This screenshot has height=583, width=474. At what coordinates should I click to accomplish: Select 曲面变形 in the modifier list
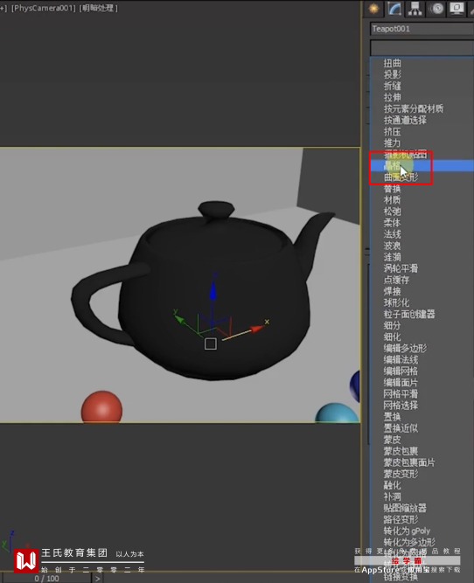(x=401, y=177)
